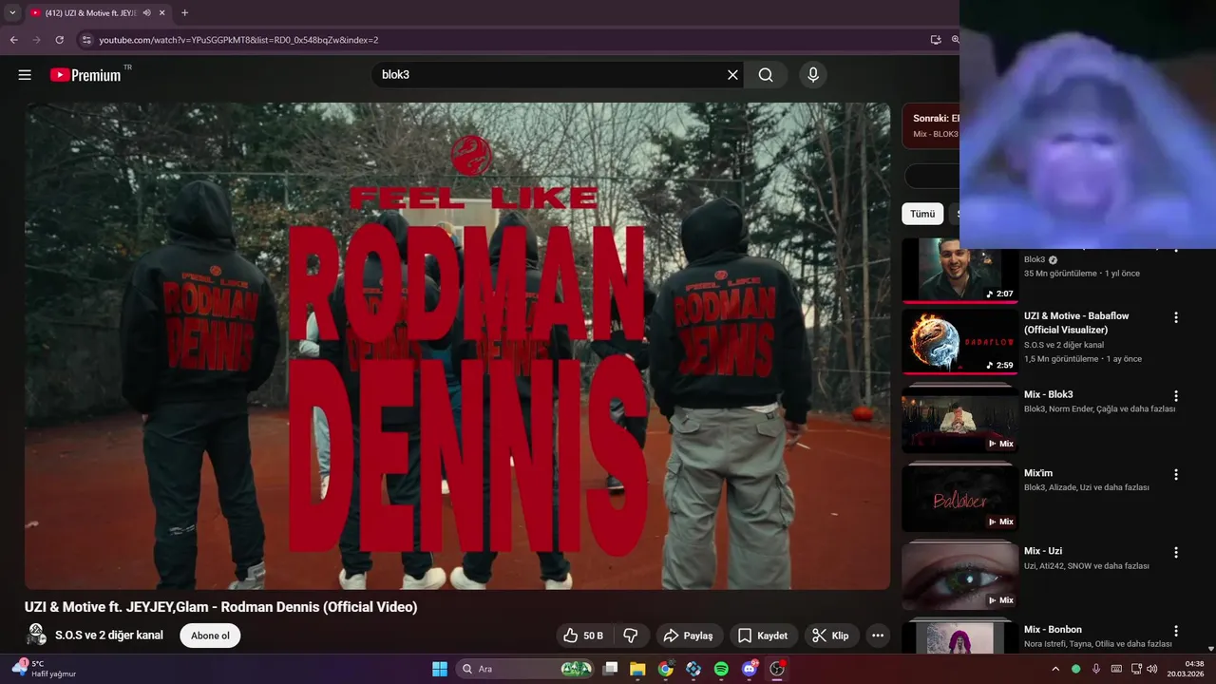The image size is (1216, 684).
Task: Click the Sonraki up-next playlist panel
Action: [x=931, y=125]
